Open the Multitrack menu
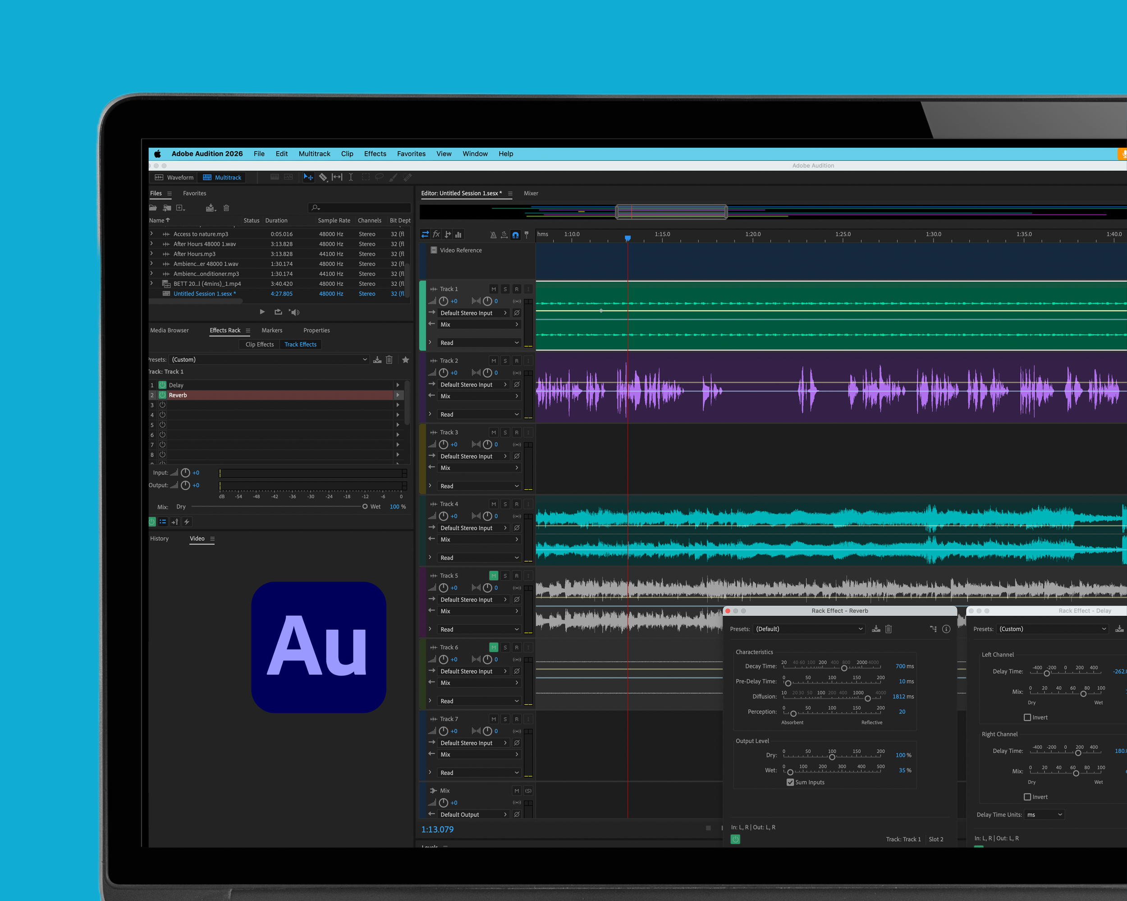The height and width of the screenshot is (901, 1127). coord(314,154)
